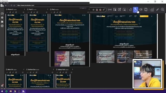
Task: Click the rotate icon for Pixel 2
Action: click(47, 12)
